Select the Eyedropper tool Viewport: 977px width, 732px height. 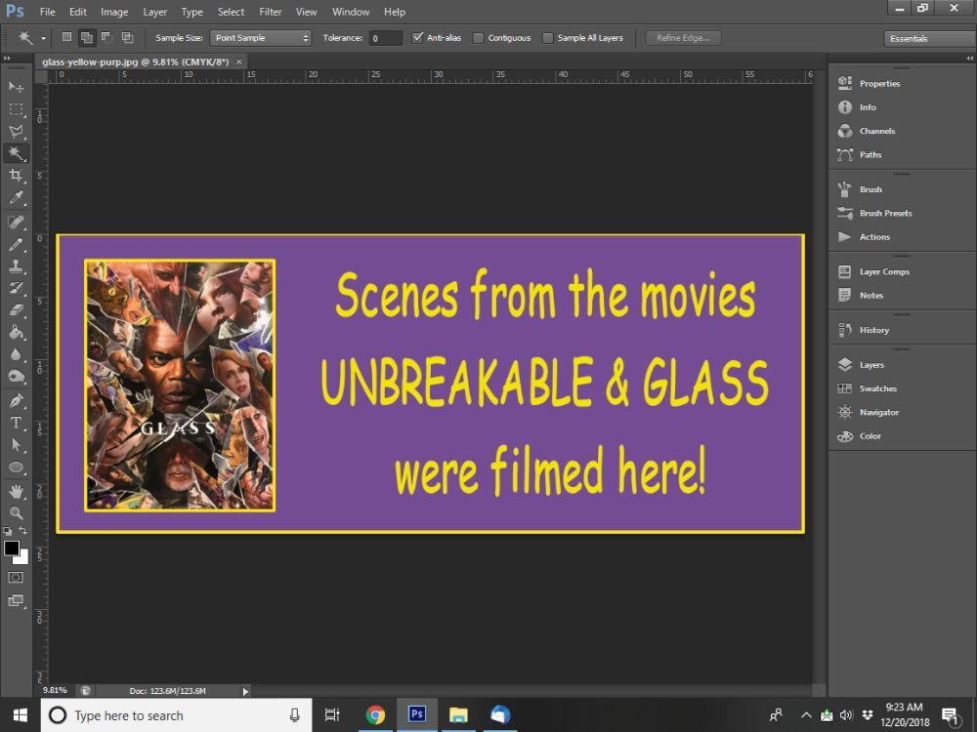coord(17,198)
